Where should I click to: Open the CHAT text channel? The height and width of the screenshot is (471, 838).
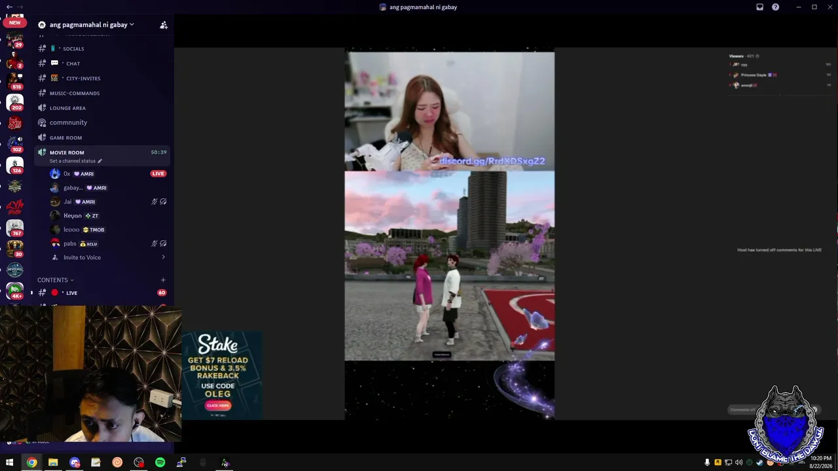(103, 63)
